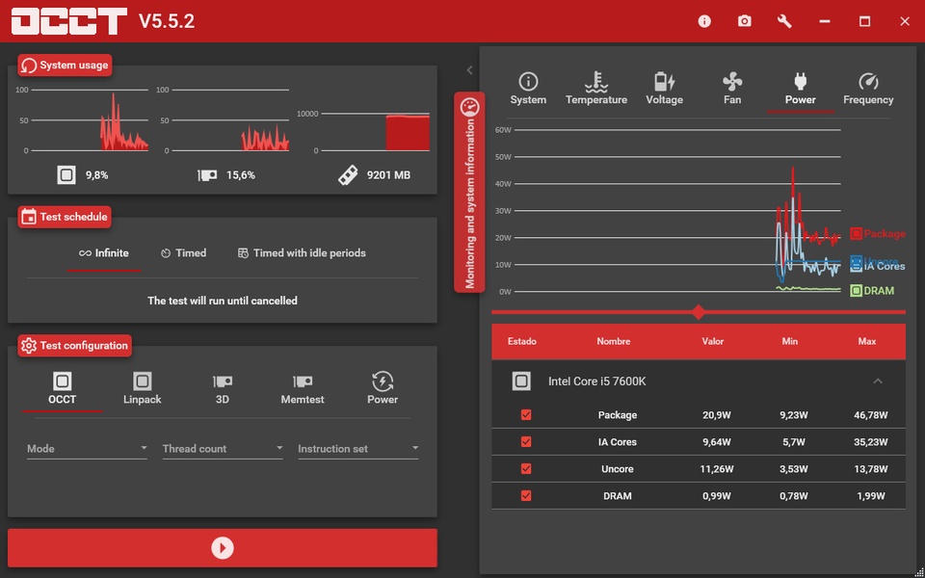The height and width of the screenshot is (578, 925).
Task: Uncheck the Package sensor checkbox
Action: [x=526, y=415]
